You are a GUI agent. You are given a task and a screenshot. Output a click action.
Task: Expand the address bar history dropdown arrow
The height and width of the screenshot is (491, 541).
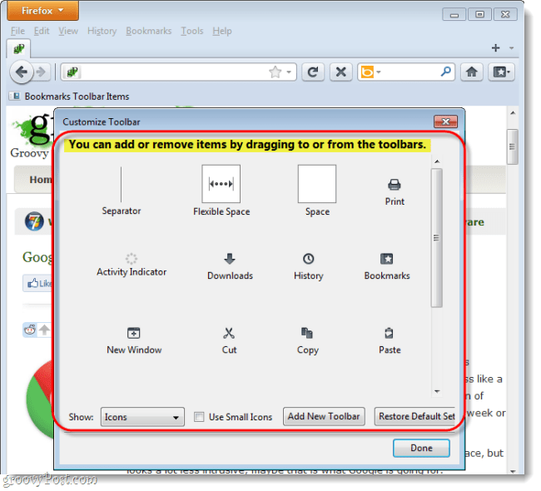point(289,72)
